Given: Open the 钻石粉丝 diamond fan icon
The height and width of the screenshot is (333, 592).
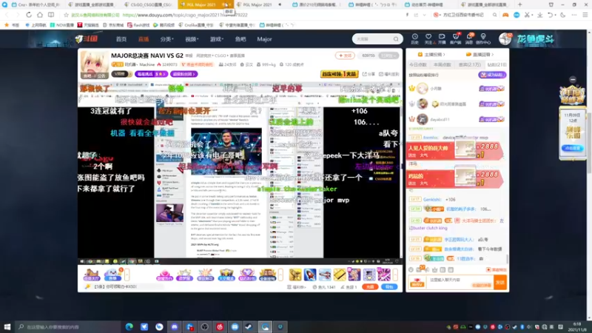Looking at the screenshot, I should (247, 275).
